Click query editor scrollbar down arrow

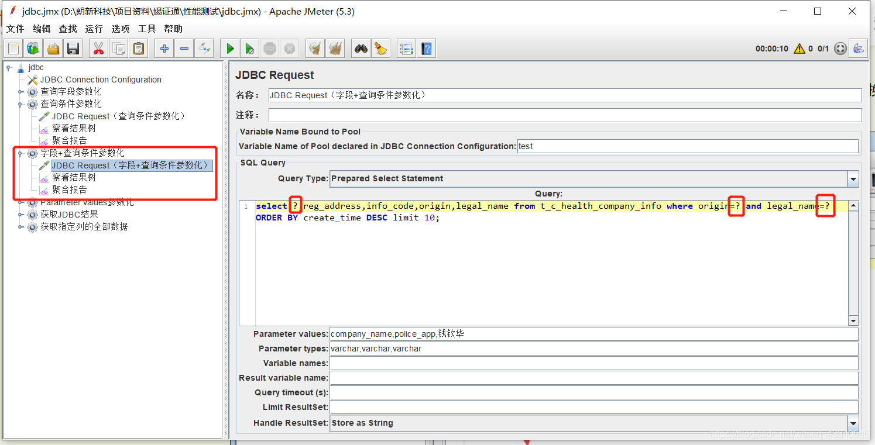point(853,321)
